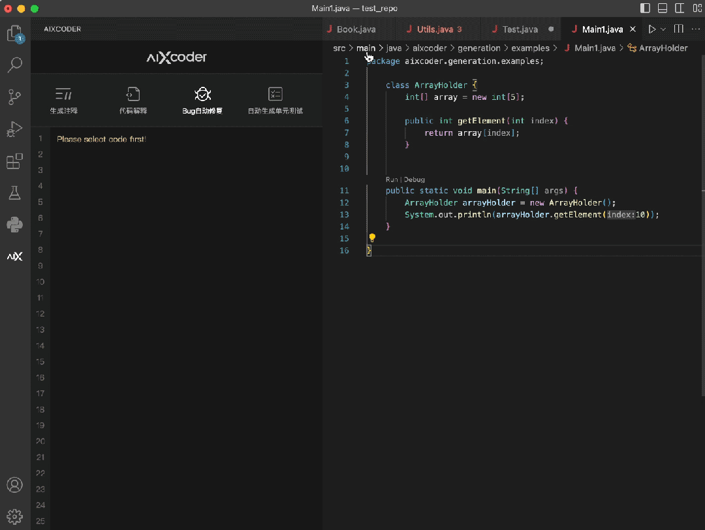Select the Main1.java tab
The width and height of the screenshot is (705, 530).
(602, 29)
